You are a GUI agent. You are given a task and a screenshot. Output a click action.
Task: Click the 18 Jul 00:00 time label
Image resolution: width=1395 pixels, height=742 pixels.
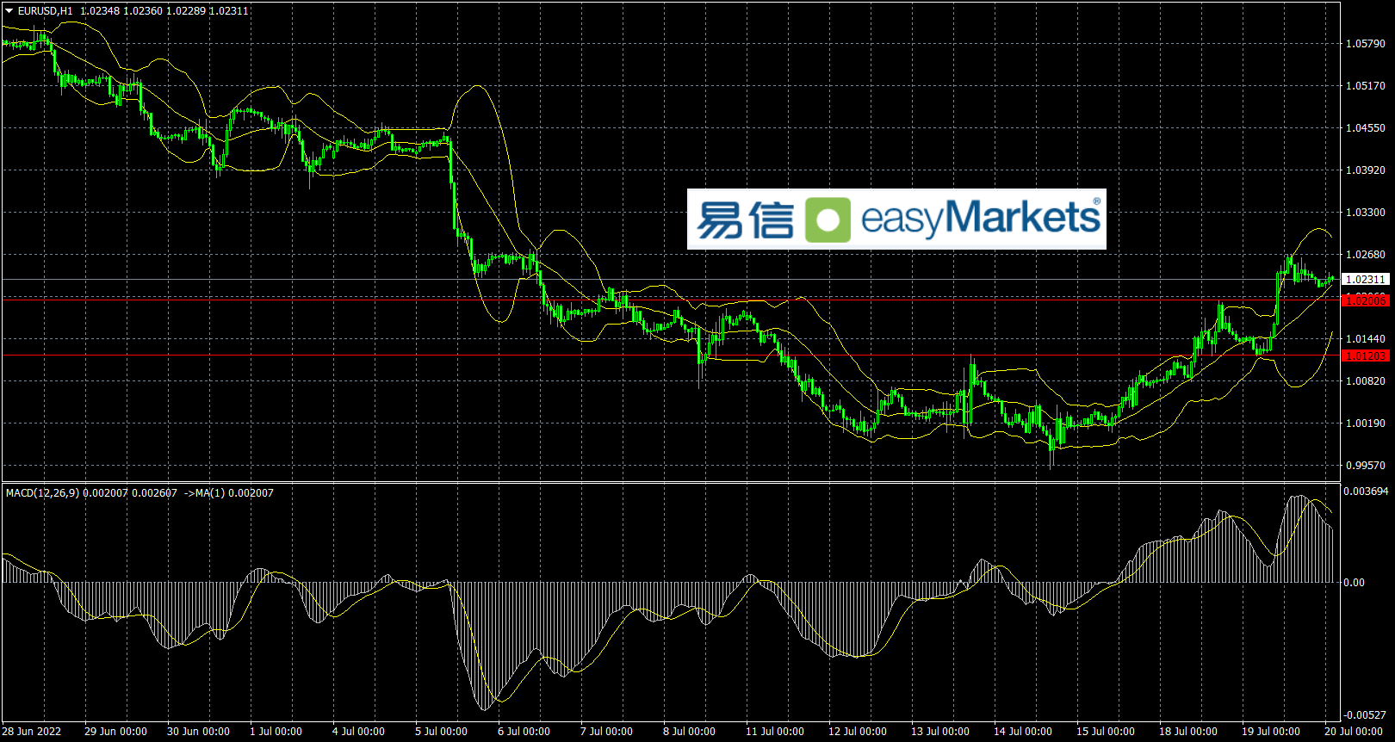pos(1188,732)
